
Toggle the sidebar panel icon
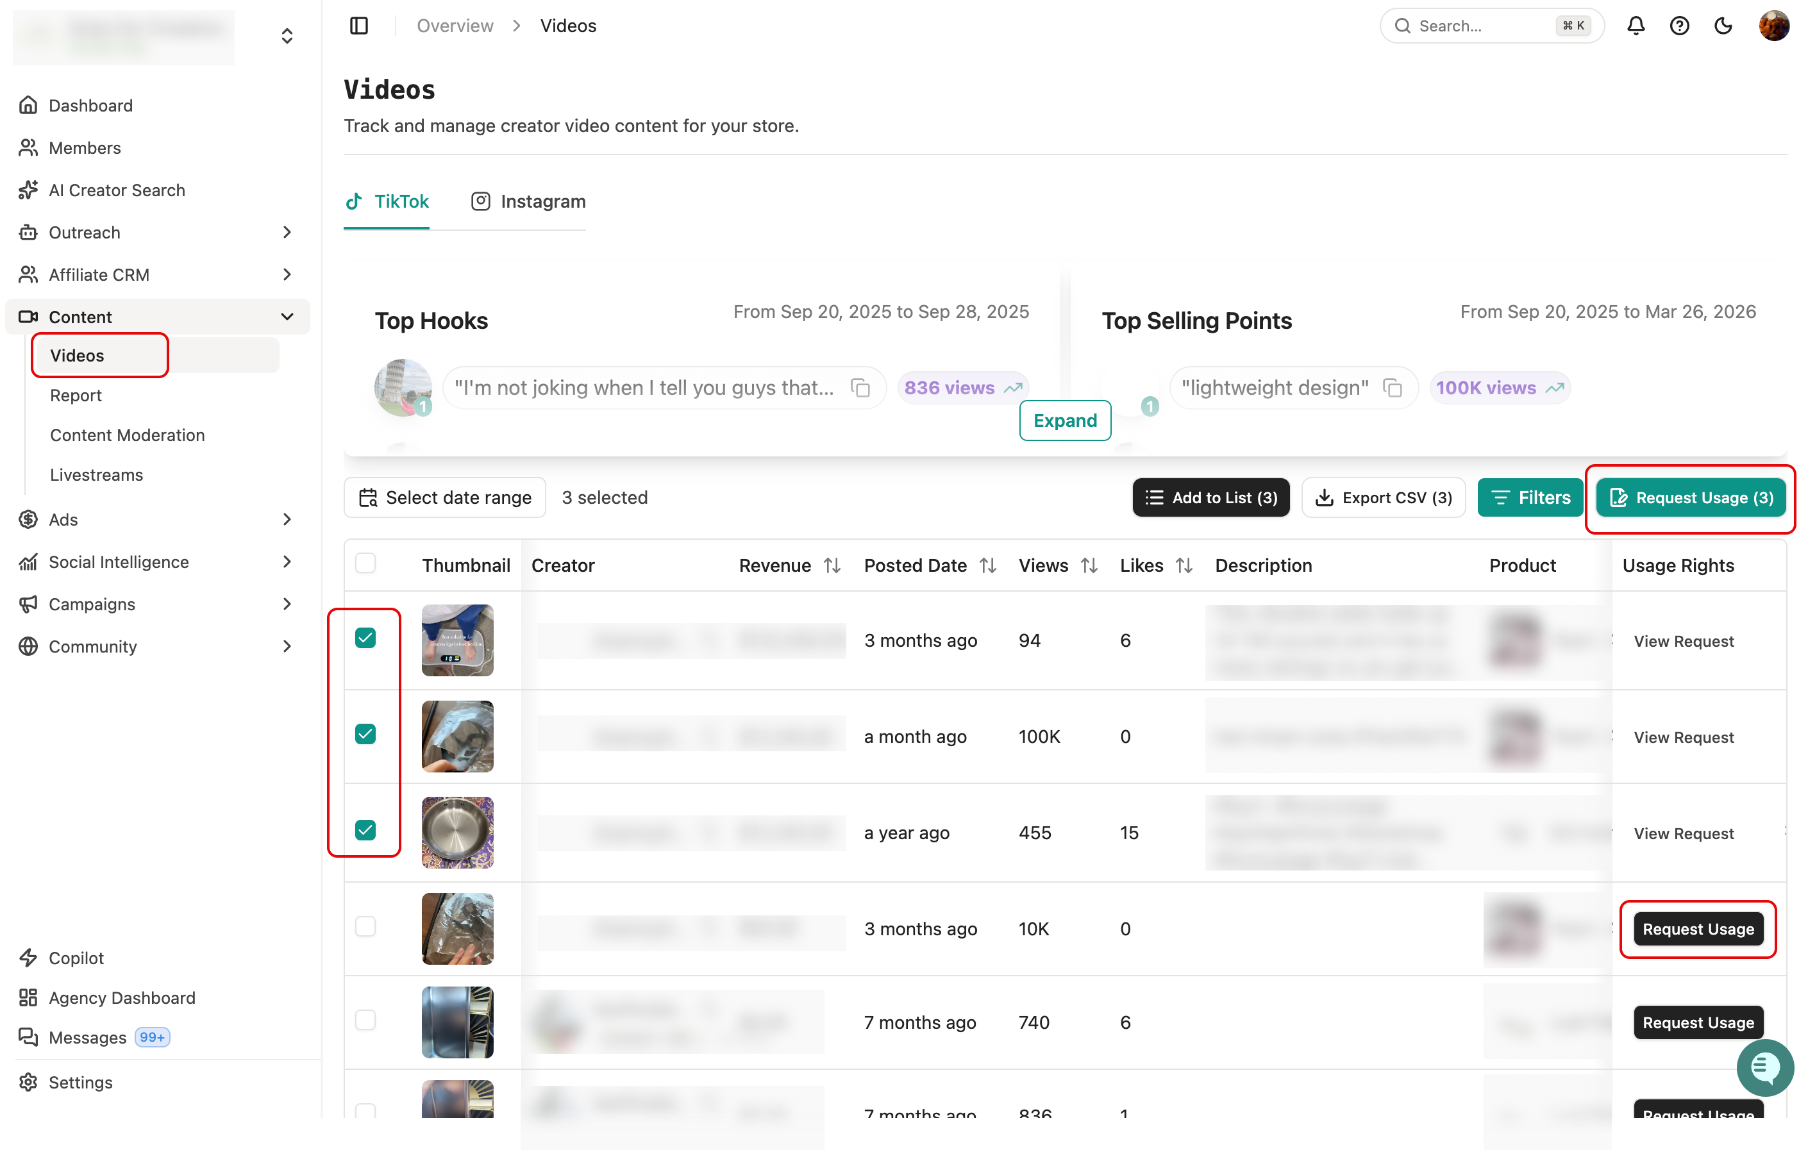359,26
